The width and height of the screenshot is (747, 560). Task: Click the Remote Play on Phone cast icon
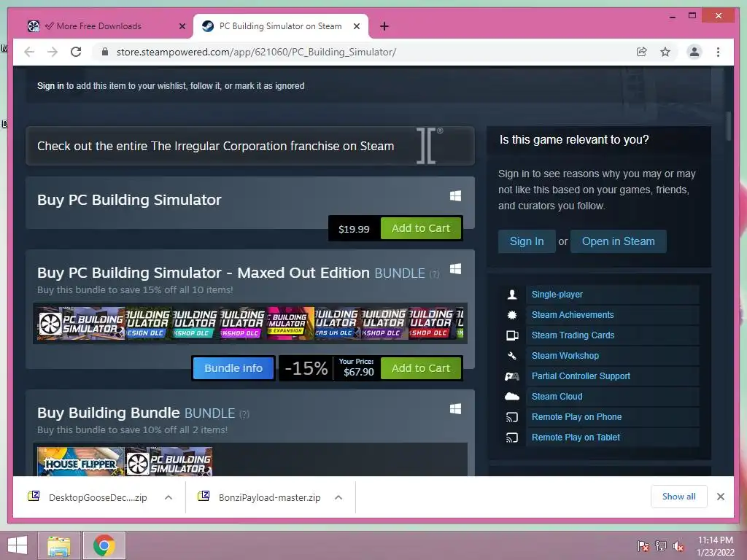[512, 417]
